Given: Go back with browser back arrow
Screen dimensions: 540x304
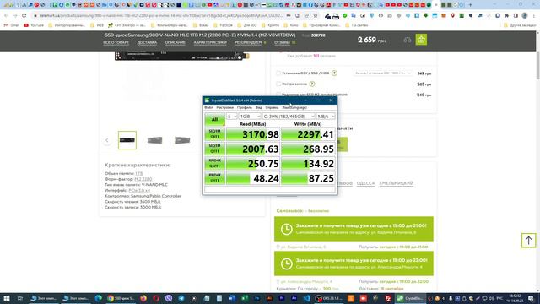Looking at the screenshot, I should [6, 15].
